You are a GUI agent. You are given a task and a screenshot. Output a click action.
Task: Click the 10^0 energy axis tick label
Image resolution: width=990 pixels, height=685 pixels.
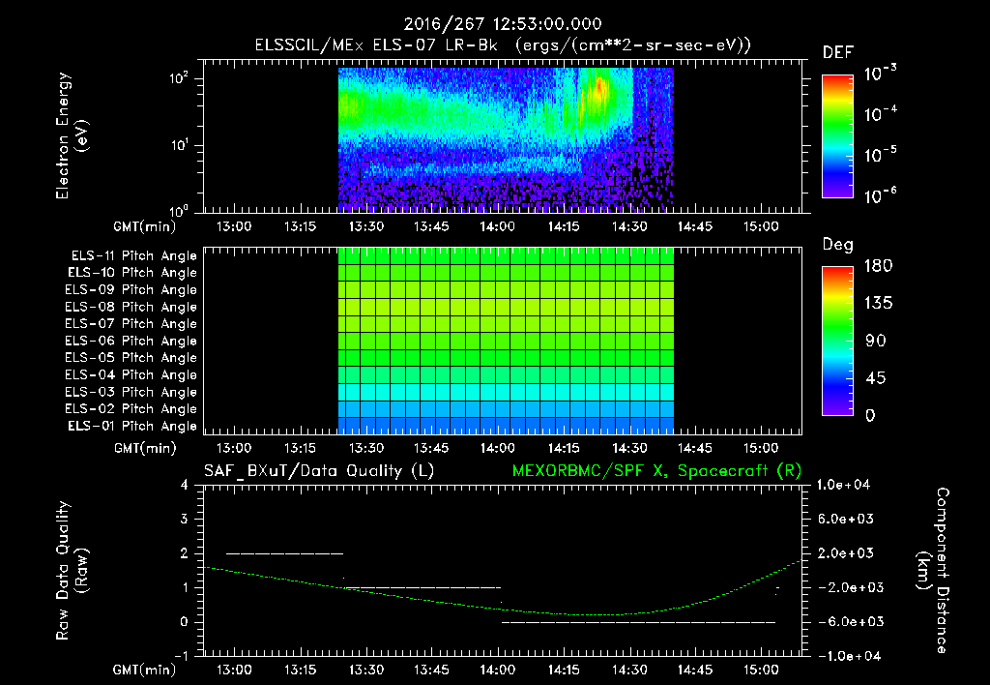[x=178, y=210]
